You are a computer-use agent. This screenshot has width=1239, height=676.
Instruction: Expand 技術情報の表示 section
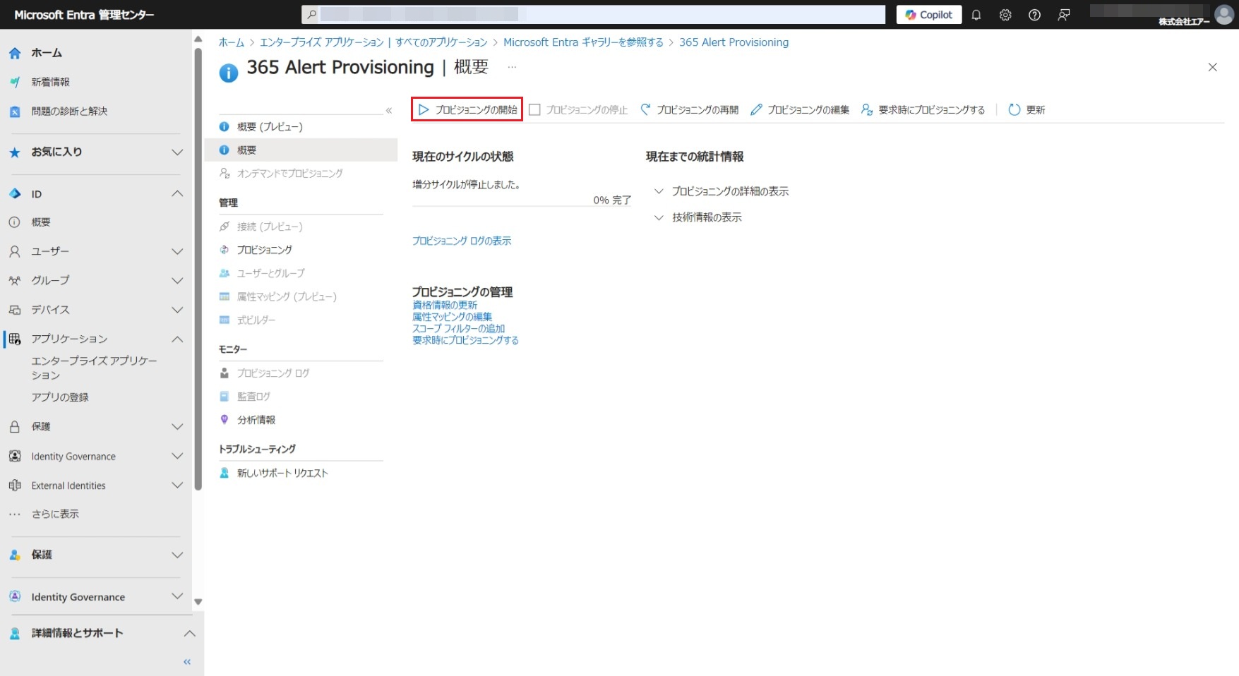659,217
